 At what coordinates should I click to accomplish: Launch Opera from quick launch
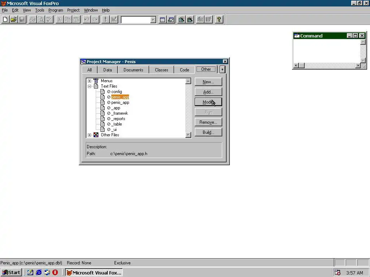point(55,273)
